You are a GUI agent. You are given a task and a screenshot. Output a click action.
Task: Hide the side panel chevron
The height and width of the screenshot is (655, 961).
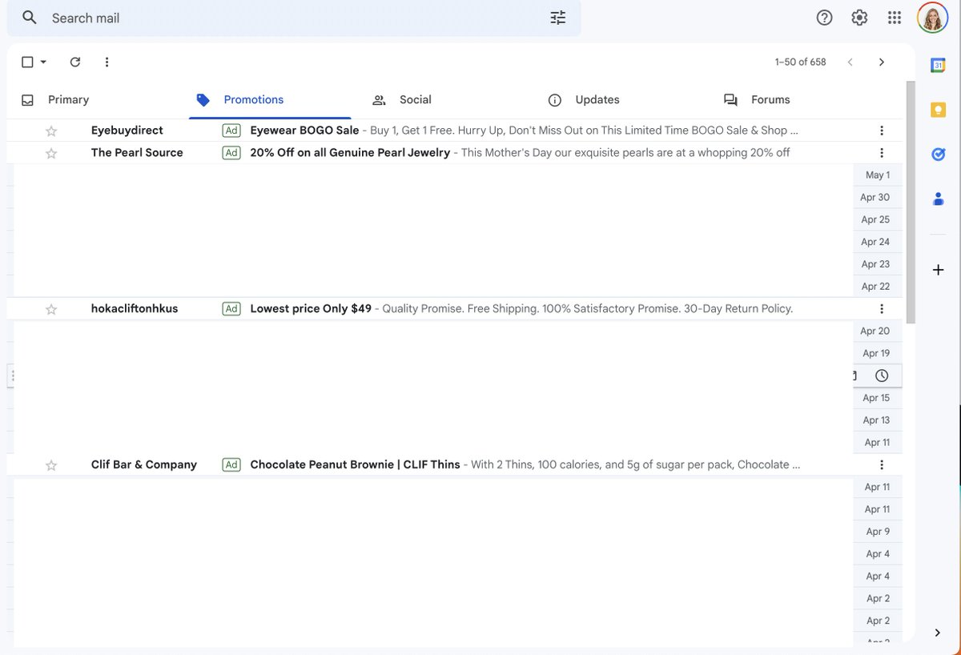(x=938, y=633)
